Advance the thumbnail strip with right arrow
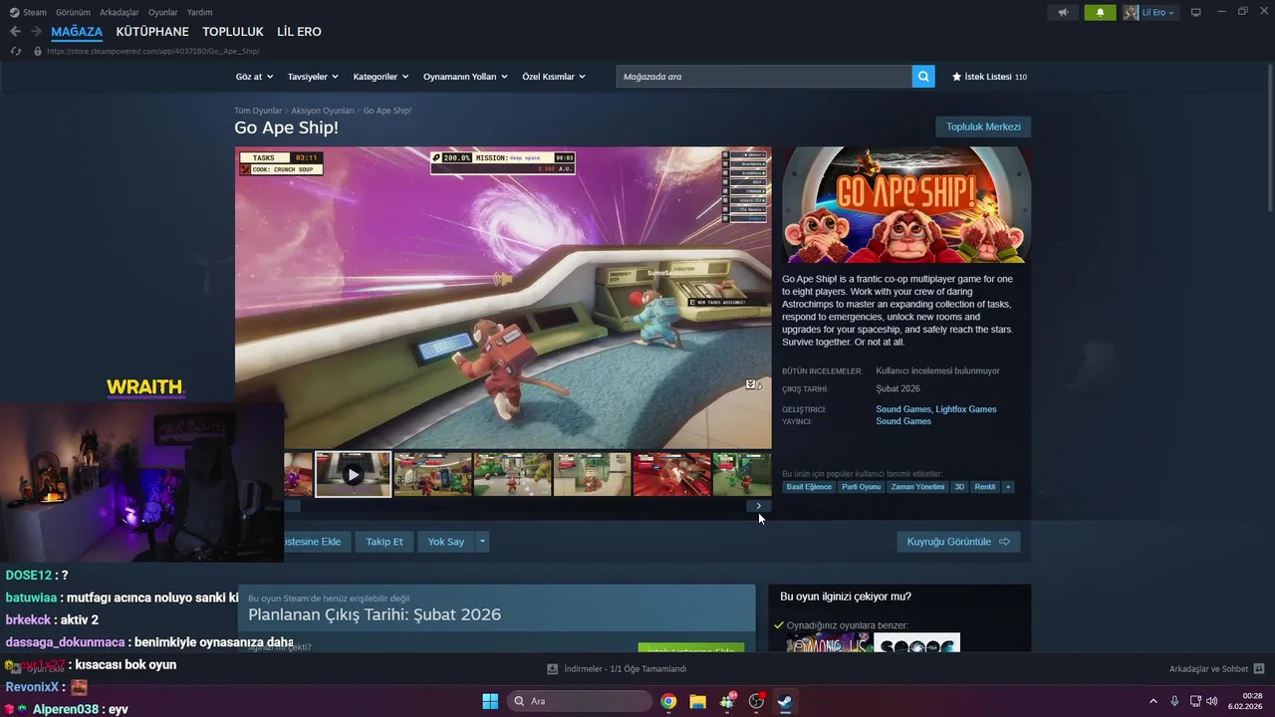 [x=758, y=506]
